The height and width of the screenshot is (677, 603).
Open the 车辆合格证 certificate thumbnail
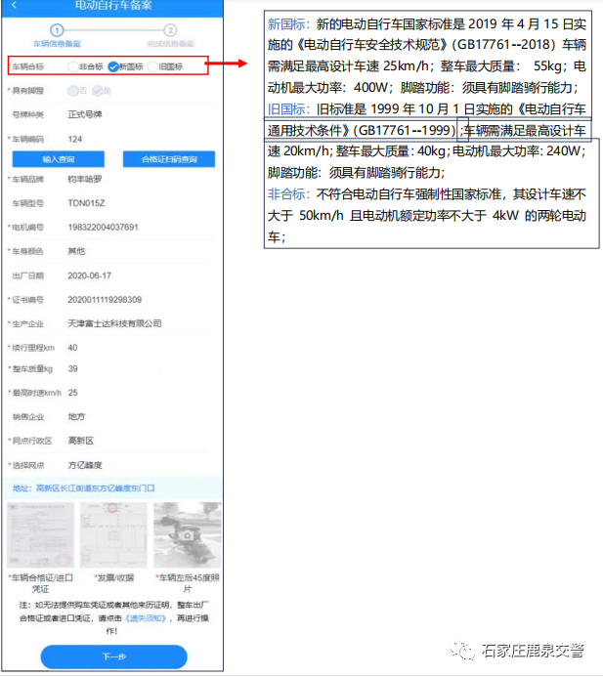click(41, 535)
